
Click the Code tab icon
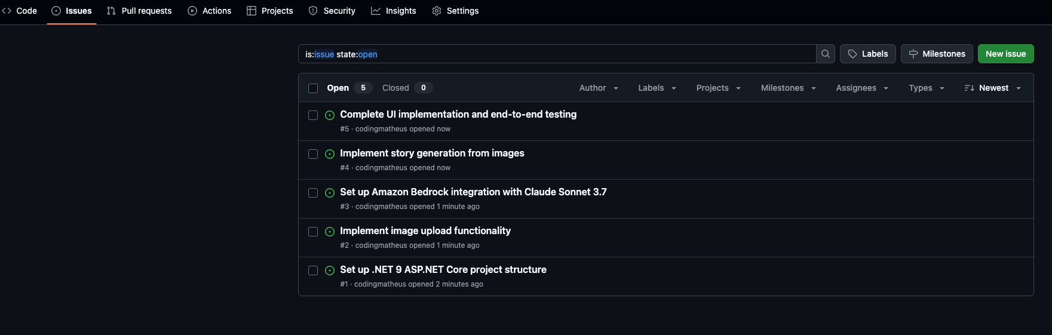coord(7,11)
